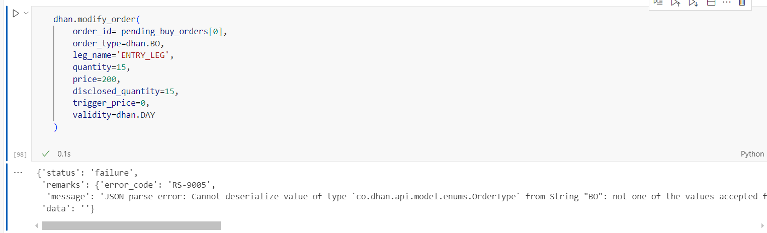Image resolution: width=767 pixels, height=233 pixels.
Task: Place cursor on quantity=15 code line
Action: (102, 67)
